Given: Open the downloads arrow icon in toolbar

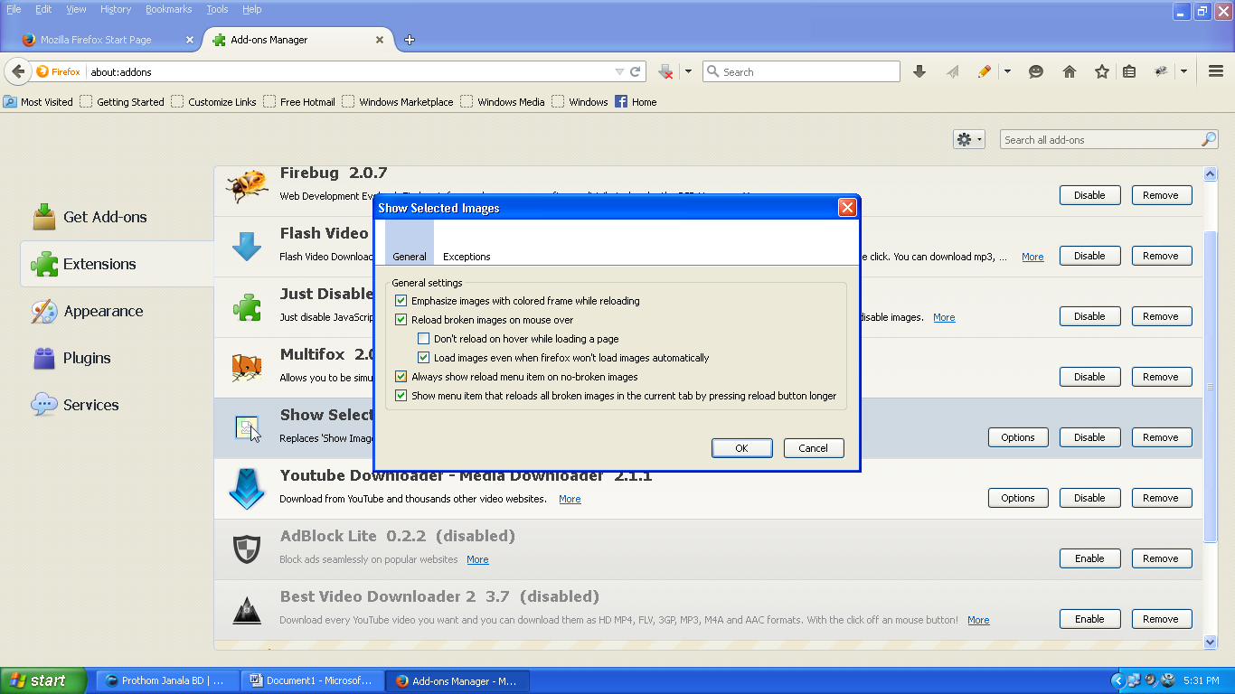Looking at the screenshot, I should click(919, 71).
